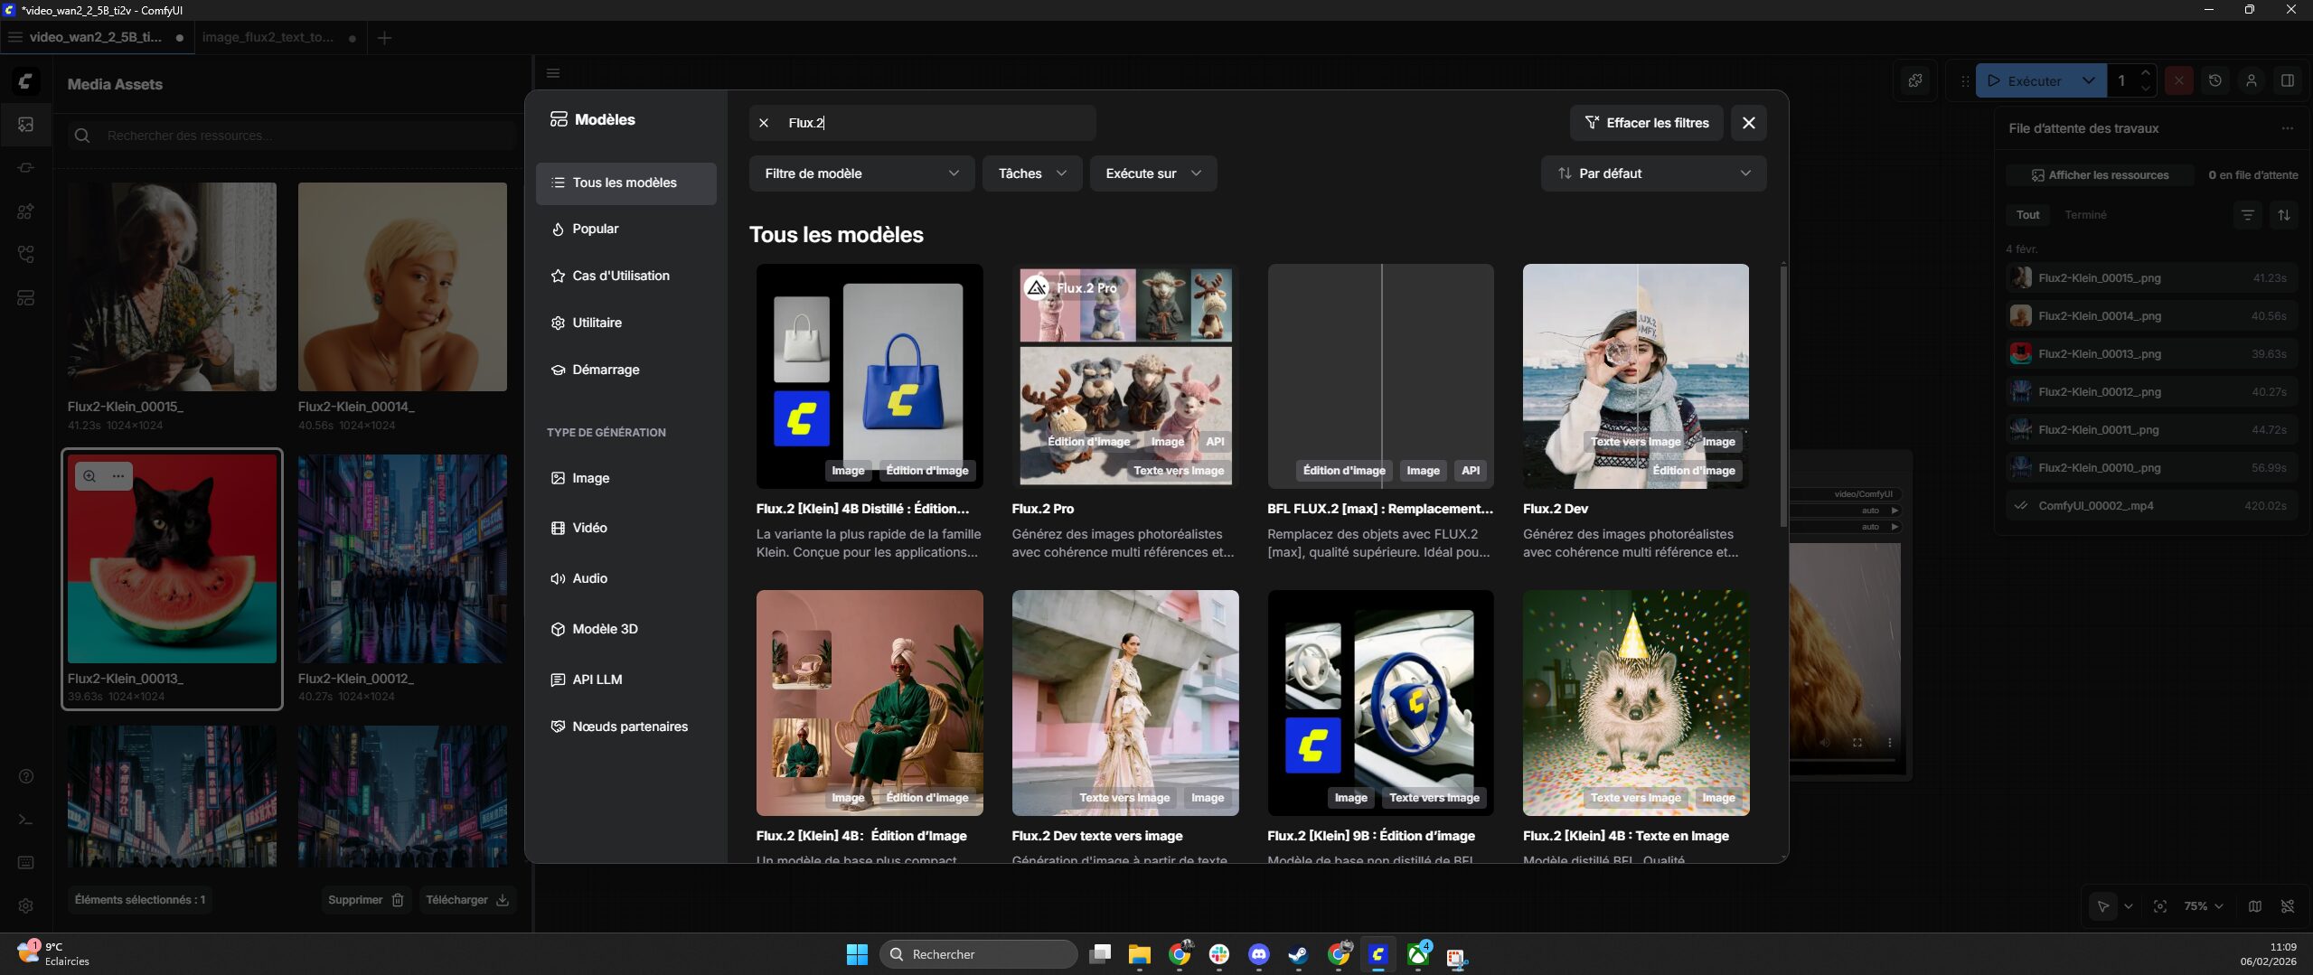Click the Télécharger button
The height and width of the screenshot is (975, 2313).
point(466,900)
